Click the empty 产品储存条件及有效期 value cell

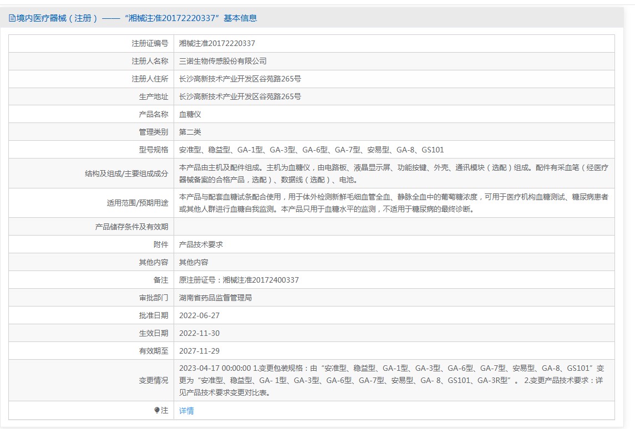click(x=394, y=227)
